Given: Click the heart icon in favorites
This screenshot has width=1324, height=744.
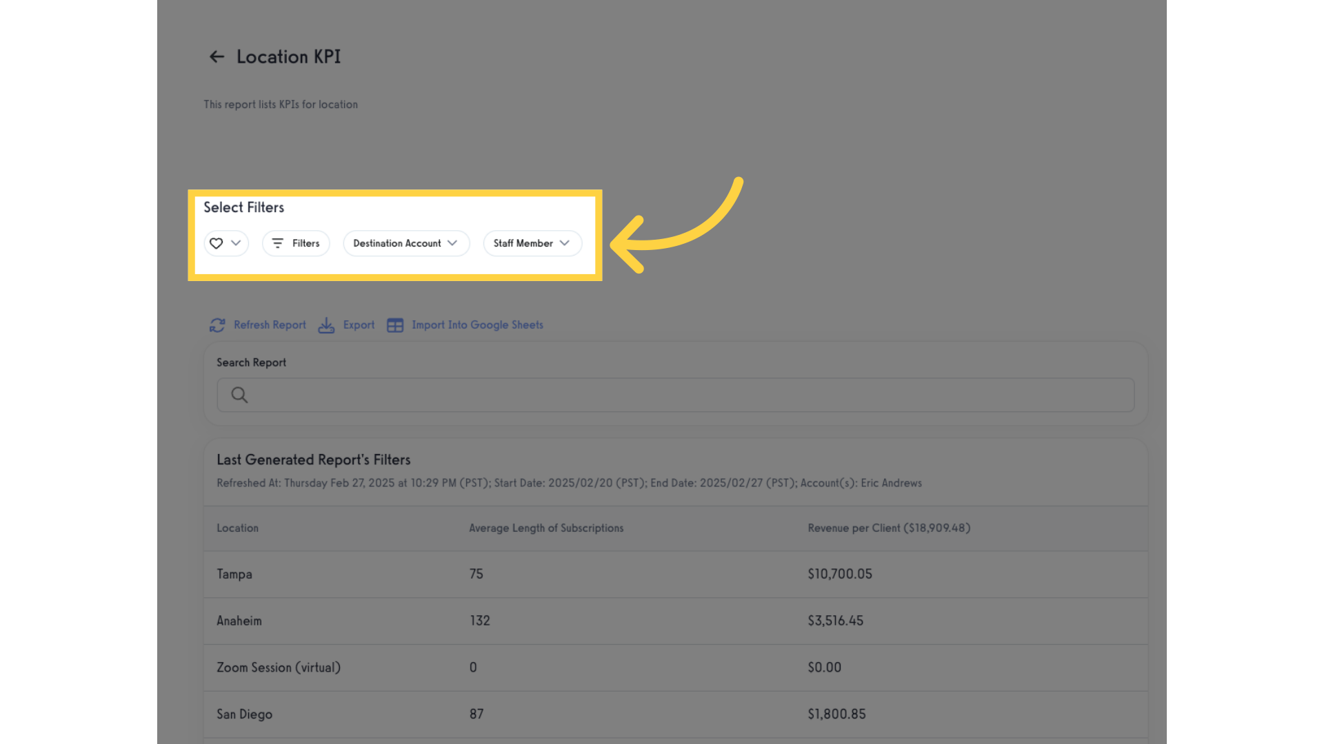Looking at the screenshot, I should 216,243.
